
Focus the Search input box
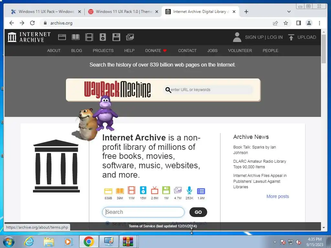click(143, 212)
